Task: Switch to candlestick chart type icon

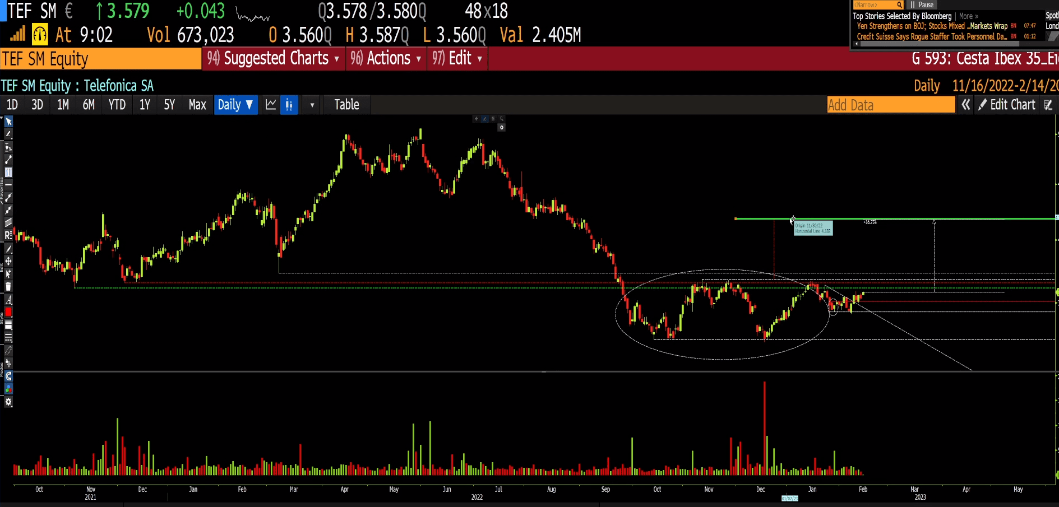Action: 289,105
